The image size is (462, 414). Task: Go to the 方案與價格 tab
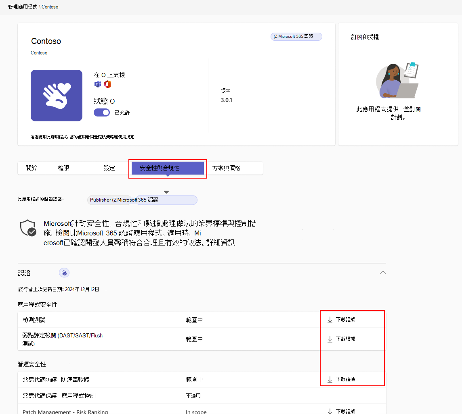(226, 168)
